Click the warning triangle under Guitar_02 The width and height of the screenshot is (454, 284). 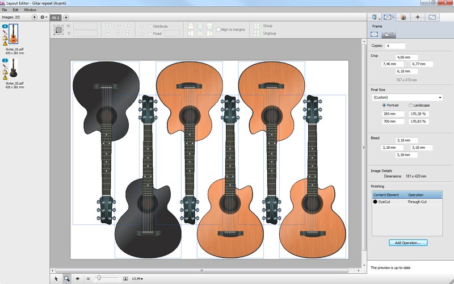point(5,77)
